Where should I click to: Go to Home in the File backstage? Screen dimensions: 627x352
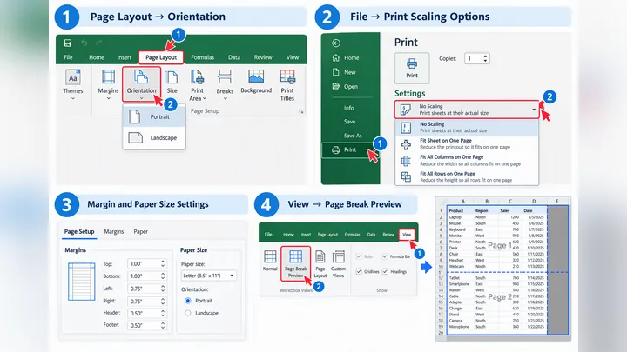coord(346,58)
